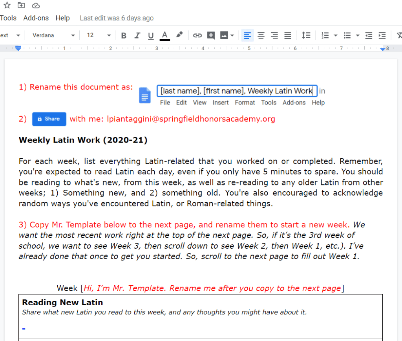Decrease the paragraph indent
The width and height of the screenshot is (402, 341).
click(369, 35)
